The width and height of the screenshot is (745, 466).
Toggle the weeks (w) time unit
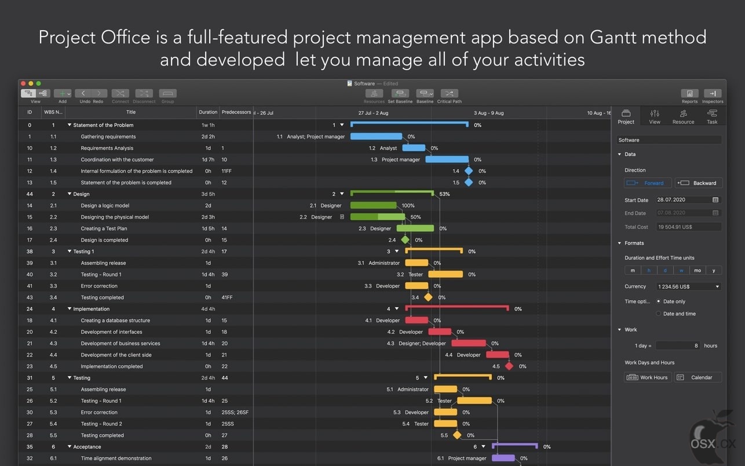click(681, 271)
